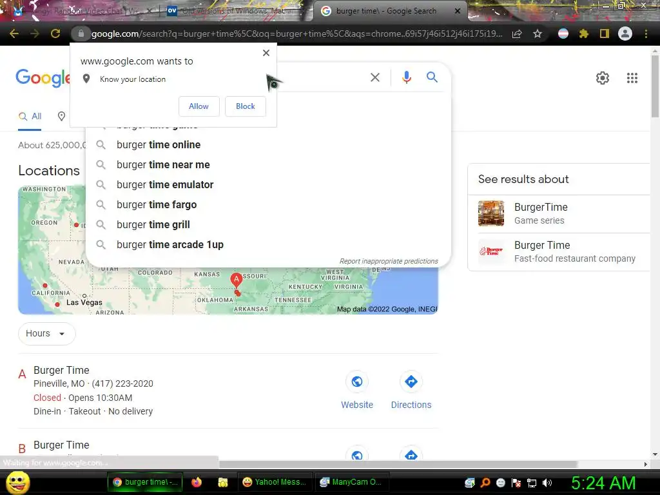Viewport: 660px width, 495px height.
Task: Open site info via the padlock icon
Action: 81,34
